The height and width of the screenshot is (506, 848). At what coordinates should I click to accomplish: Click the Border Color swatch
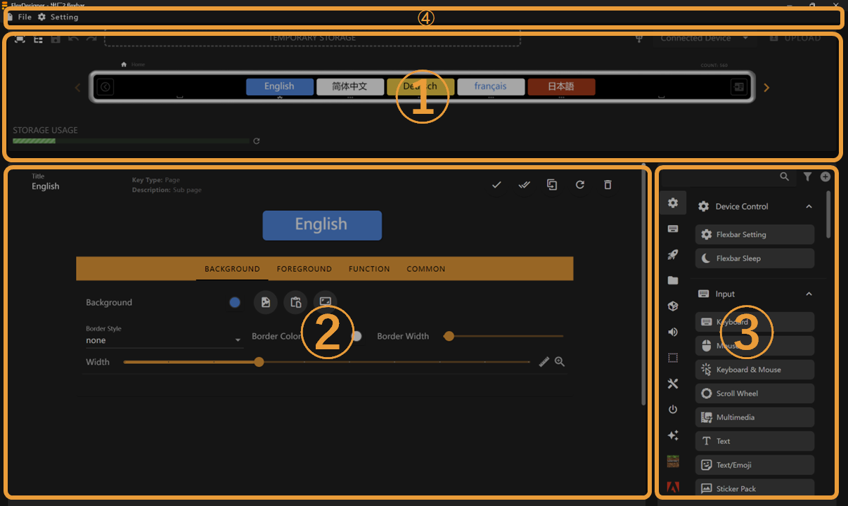click(356, 336)
